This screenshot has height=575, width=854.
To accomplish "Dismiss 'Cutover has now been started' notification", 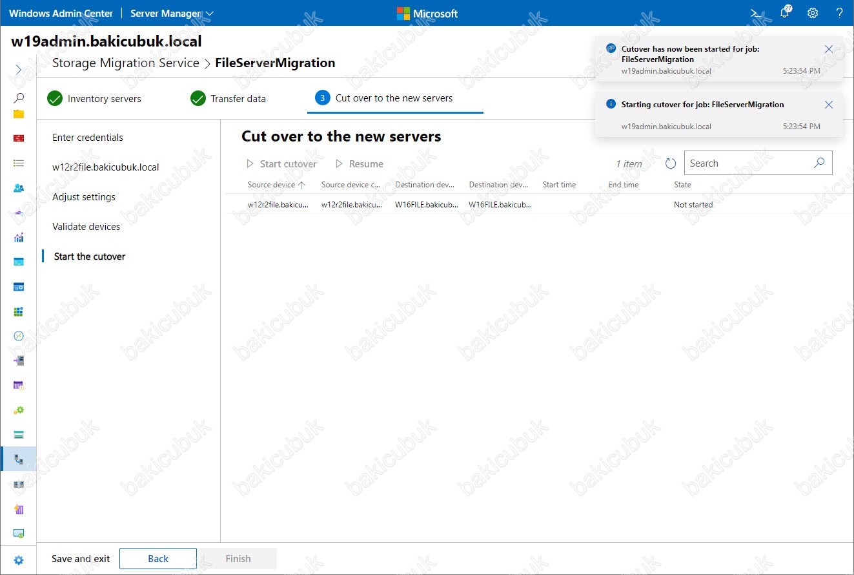I will 829,49.
